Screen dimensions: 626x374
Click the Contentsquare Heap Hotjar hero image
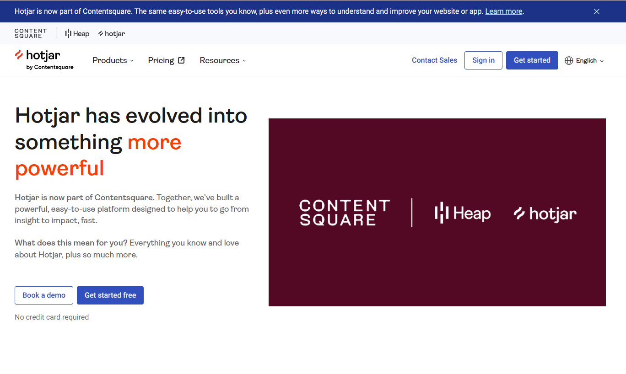pos(437,213)
